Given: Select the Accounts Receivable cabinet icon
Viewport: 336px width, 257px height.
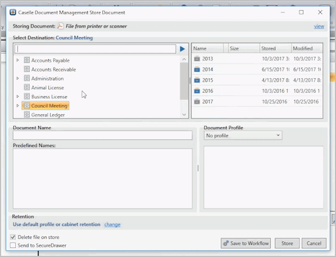Looking at the screenshot, I should (27, 69).
